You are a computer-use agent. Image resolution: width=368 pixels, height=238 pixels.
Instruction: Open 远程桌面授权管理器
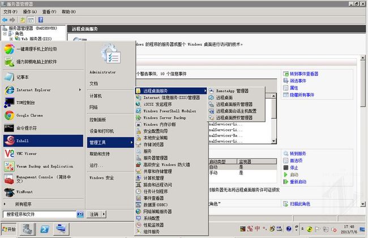(236, 118)
